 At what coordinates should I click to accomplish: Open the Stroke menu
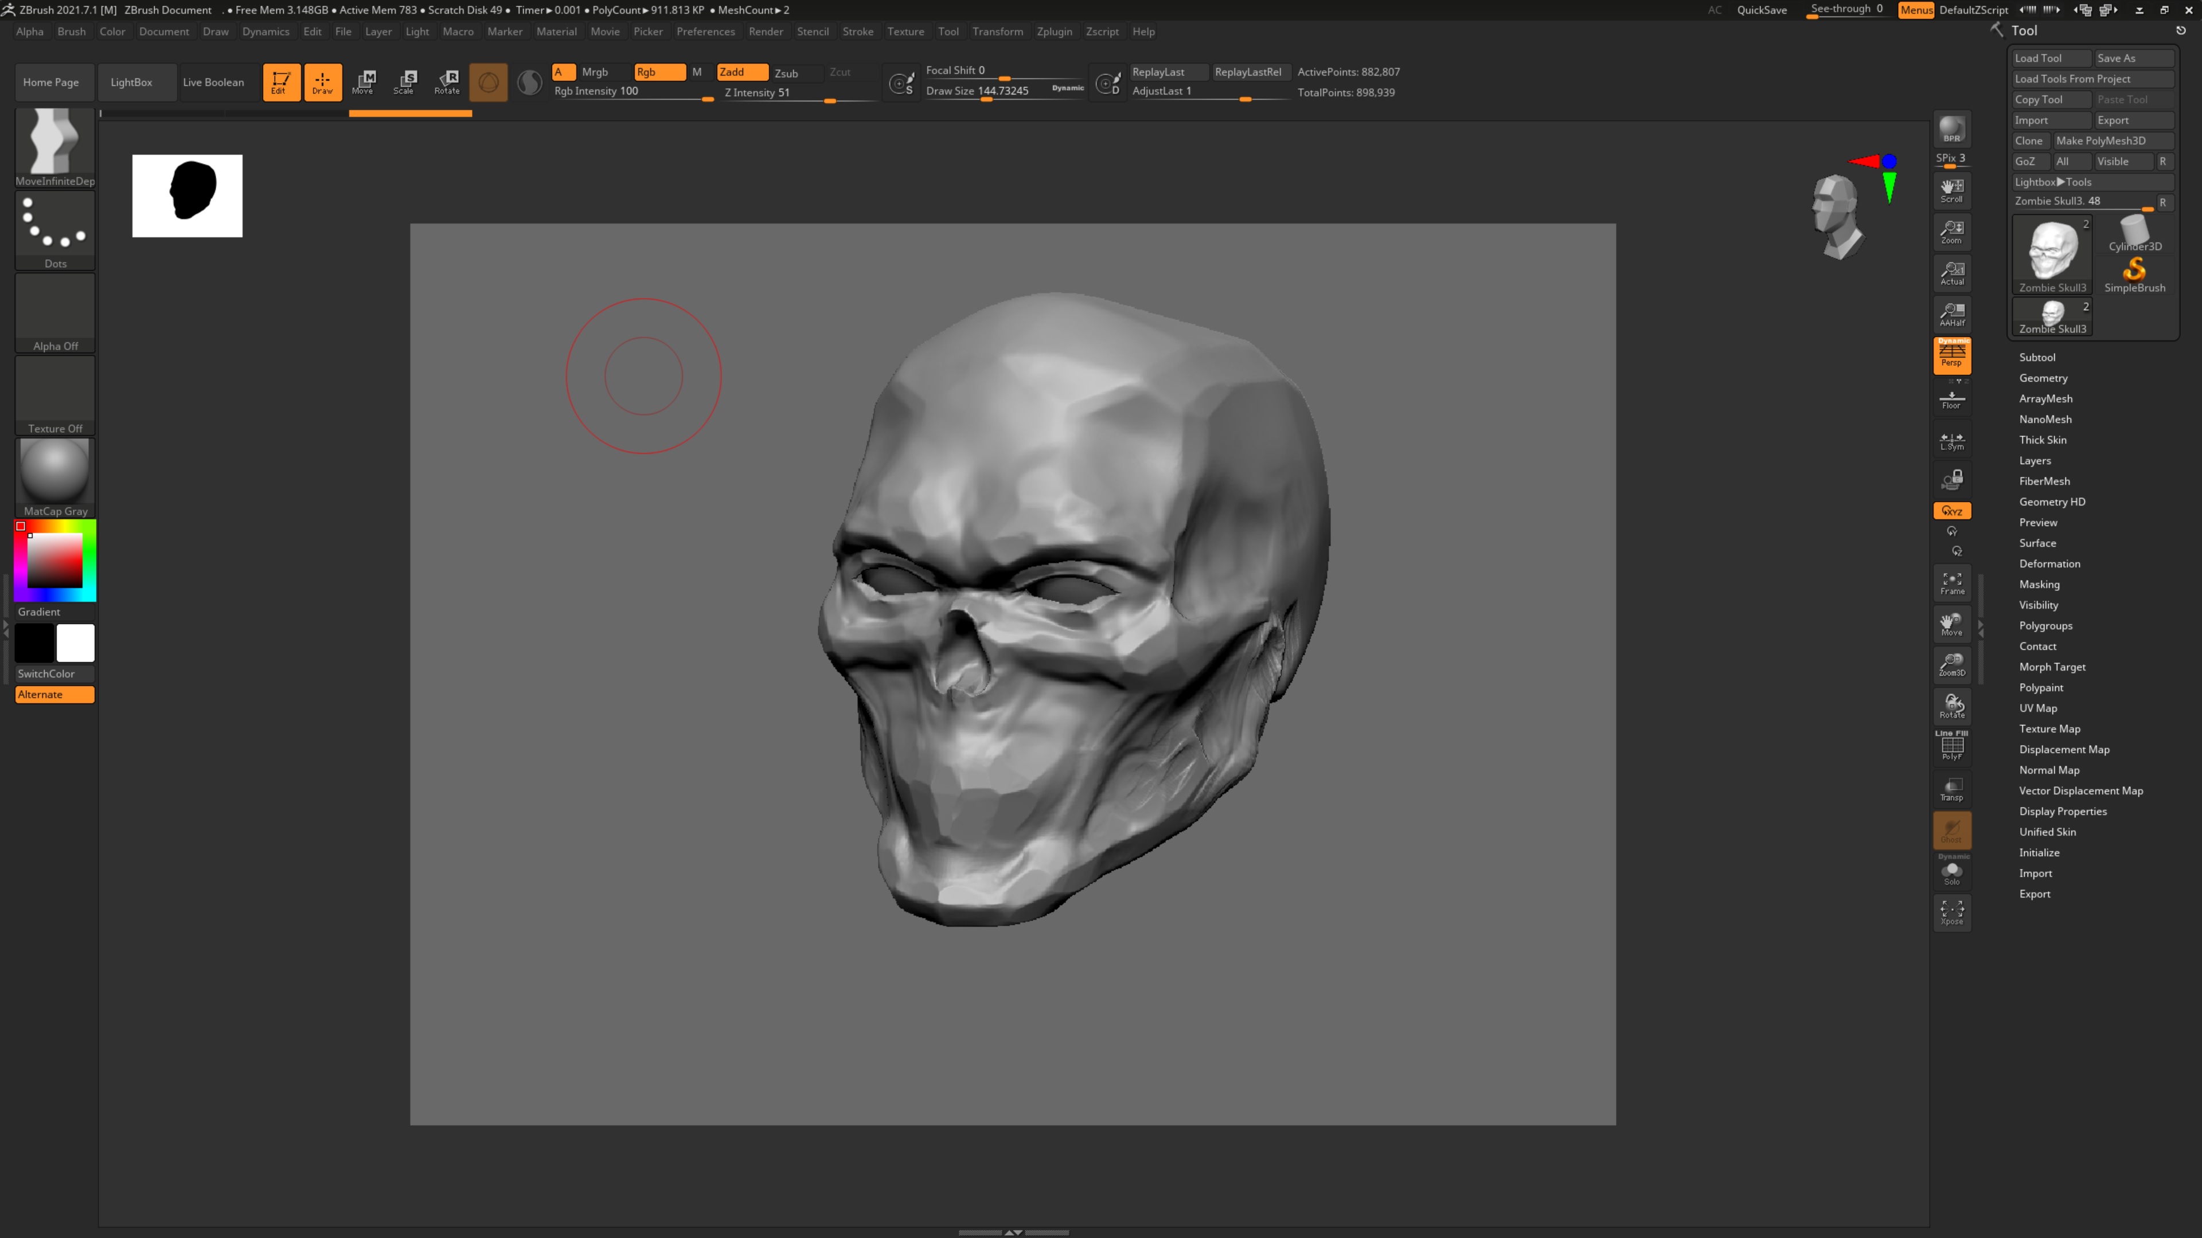tap(857, 32)
